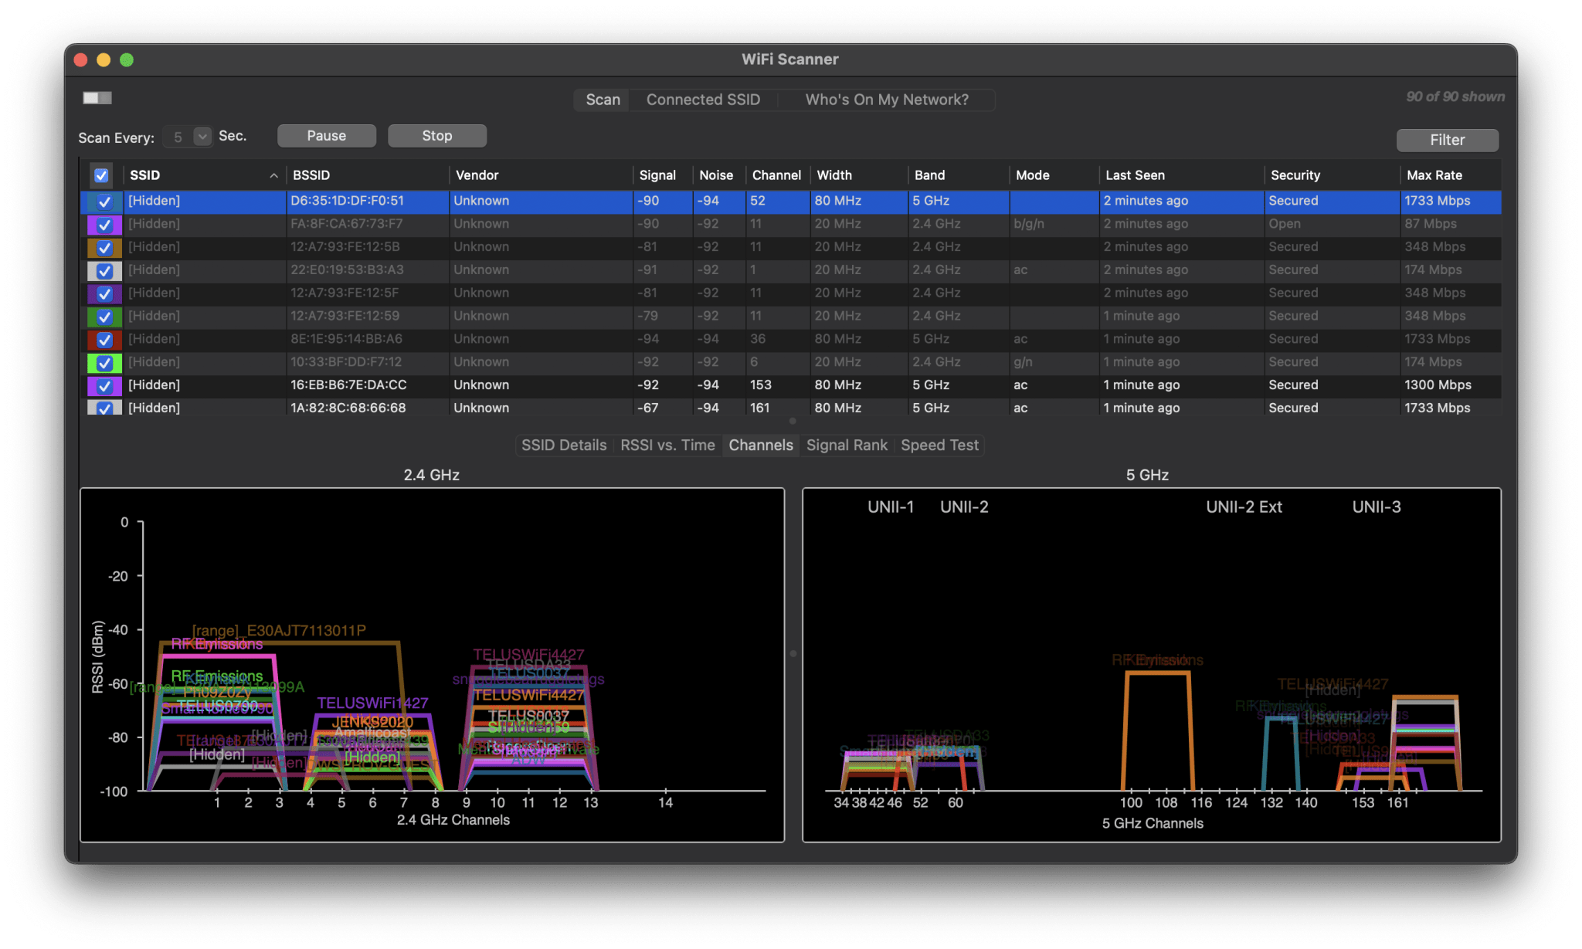The image size is (1582, 949).
Task: Click the JENKS2020 label in 2.4 GHz graph
Action: tap(372, 722)
